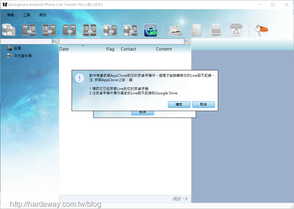Click the printer icon in toolbar
294x209 pixels.
216,30
